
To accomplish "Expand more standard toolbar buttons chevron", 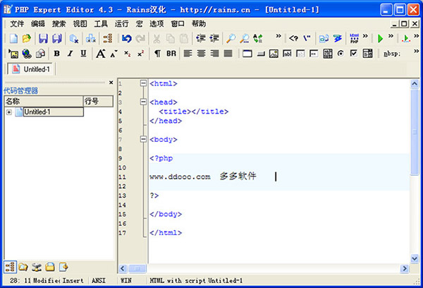I will pos(278,36).
